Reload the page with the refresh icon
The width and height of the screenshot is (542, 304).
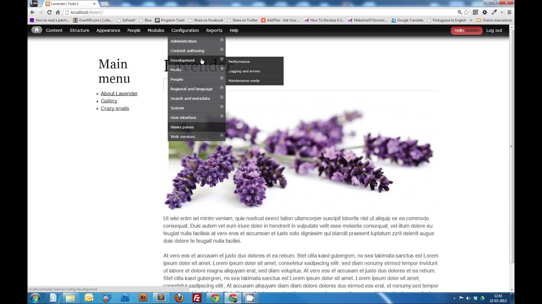tap(49, 12)
